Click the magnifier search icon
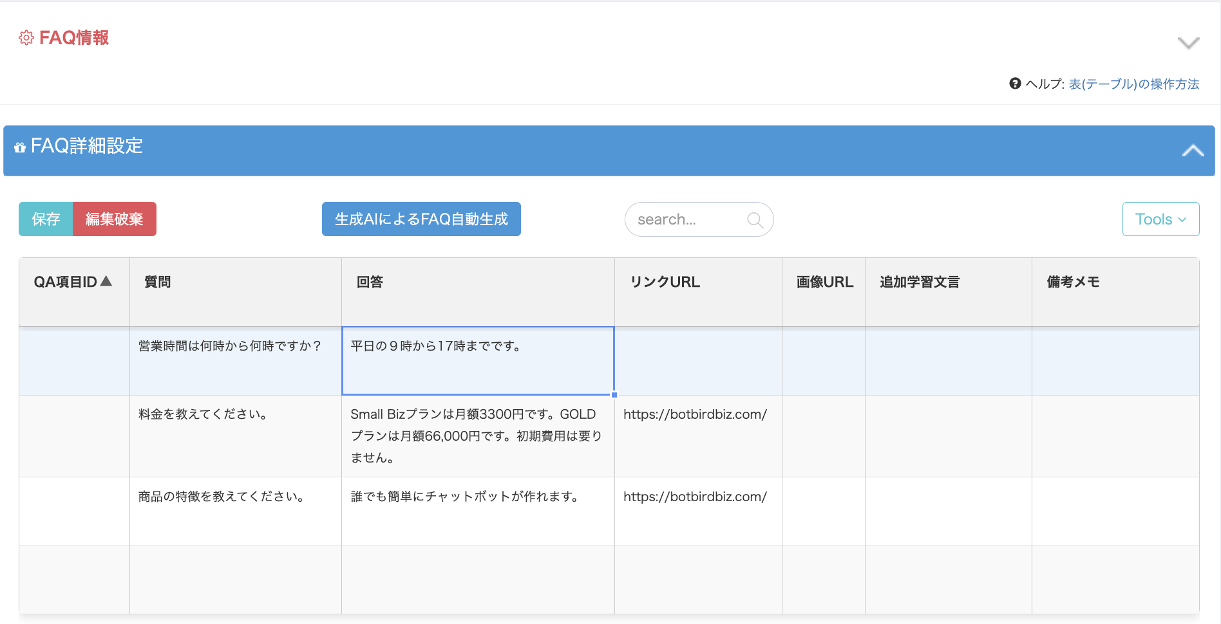Viewport: 1221px width, 624px height. [755, 220]
